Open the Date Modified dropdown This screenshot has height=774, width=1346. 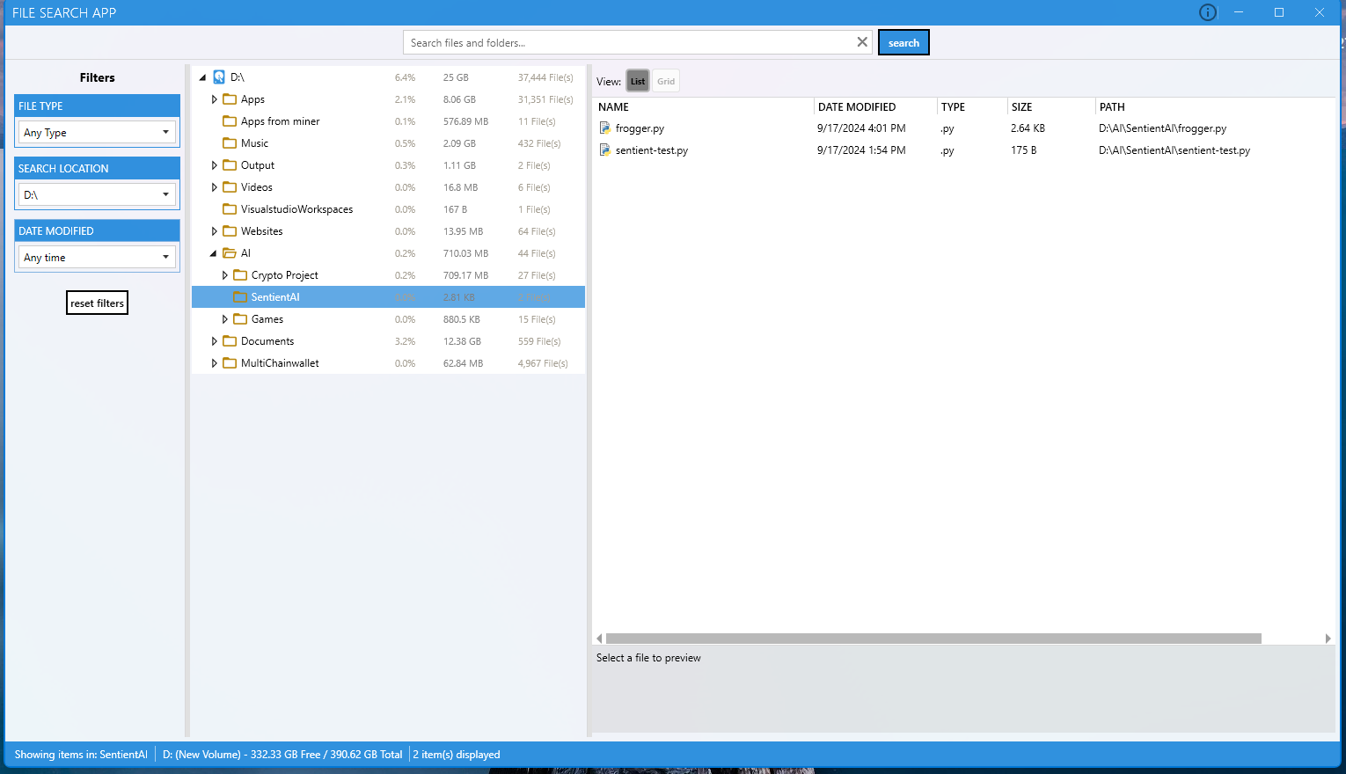click(97, 258)
